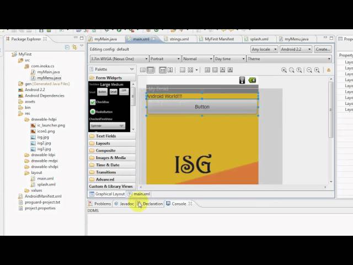Toggle fill width layout icon
The image size is (353, 265).
tap(163, 70)
